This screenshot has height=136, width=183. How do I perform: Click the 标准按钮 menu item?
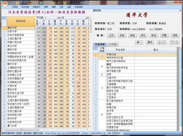[79, 7]
